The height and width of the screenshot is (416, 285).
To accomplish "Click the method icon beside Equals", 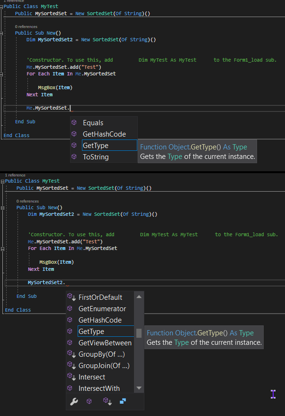I will click(x=74, y=123).
